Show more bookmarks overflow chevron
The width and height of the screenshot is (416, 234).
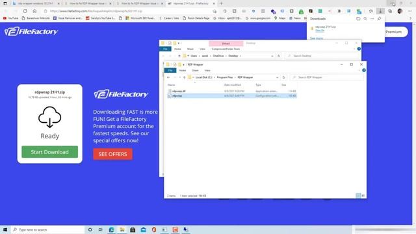coord(411,18)
